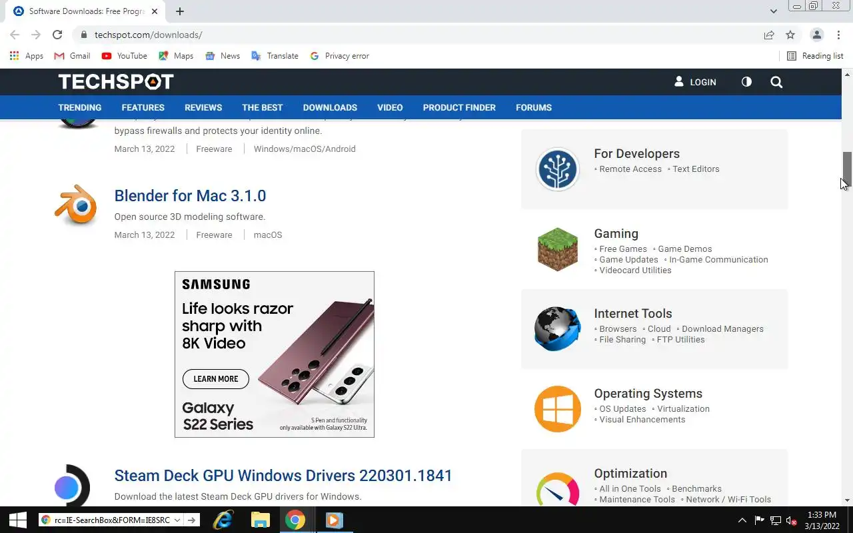Image resolution: width=853 pixels, height=533 pixels.
Task: Click the page vertical scrollbar thumb
Action: tap(847, 169)
